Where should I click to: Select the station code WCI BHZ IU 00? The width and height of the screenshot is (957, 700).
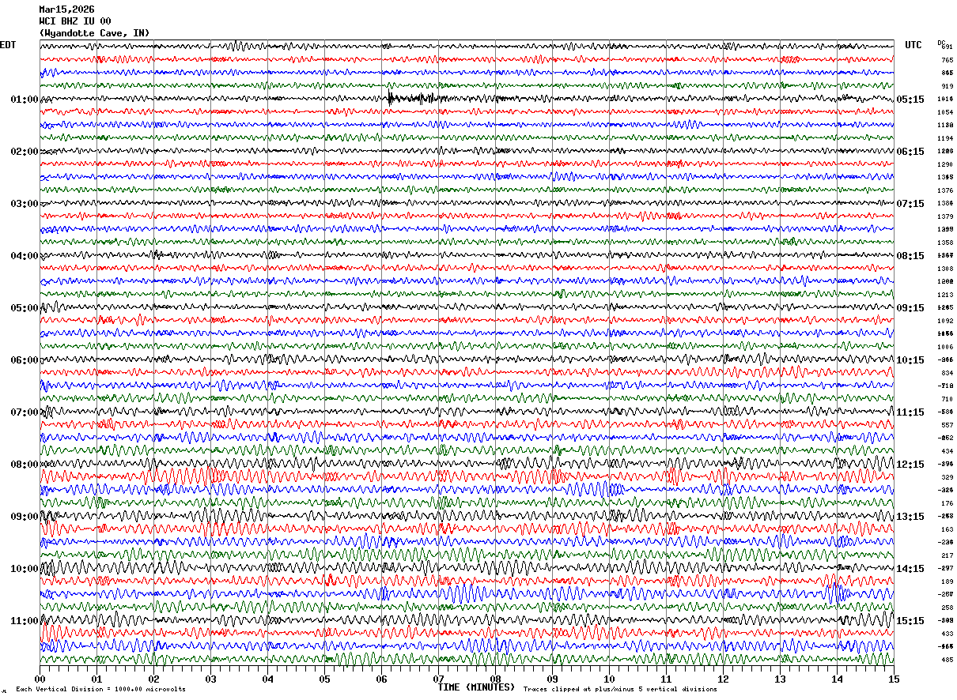coord(75,21)
